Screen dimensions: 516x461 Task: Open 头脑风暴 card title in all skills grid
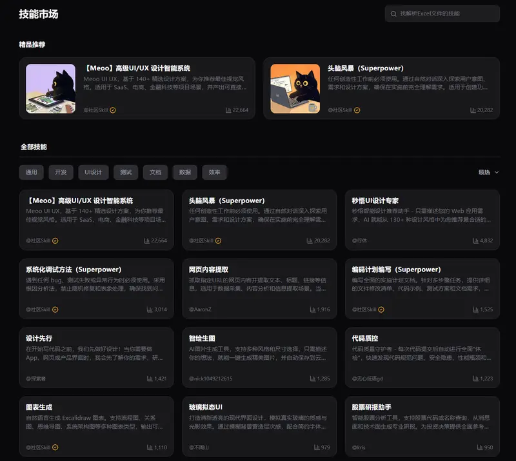click(x=227, y=201)
